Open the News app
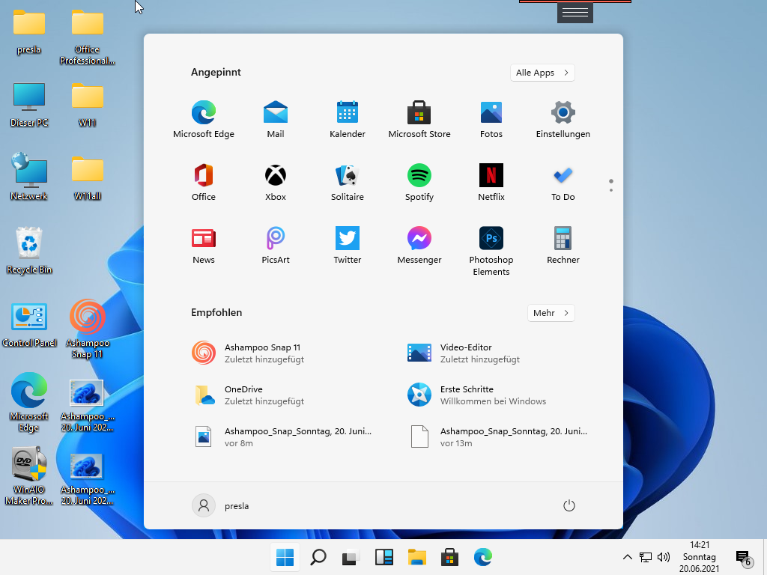This screenshot has height=575, width=767. 204,246
